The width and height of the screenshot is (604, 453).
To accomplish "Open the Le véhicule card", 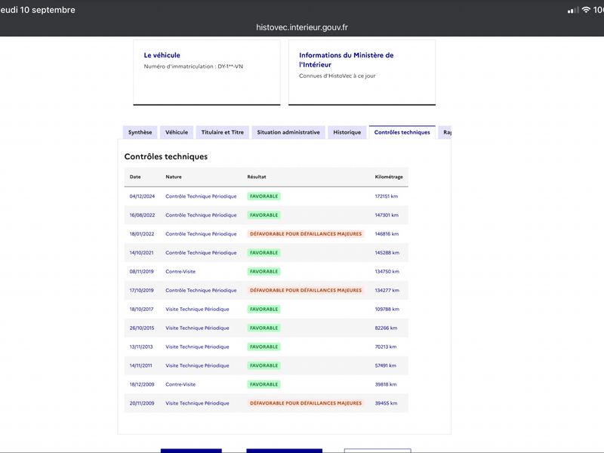I will [207, 72].
